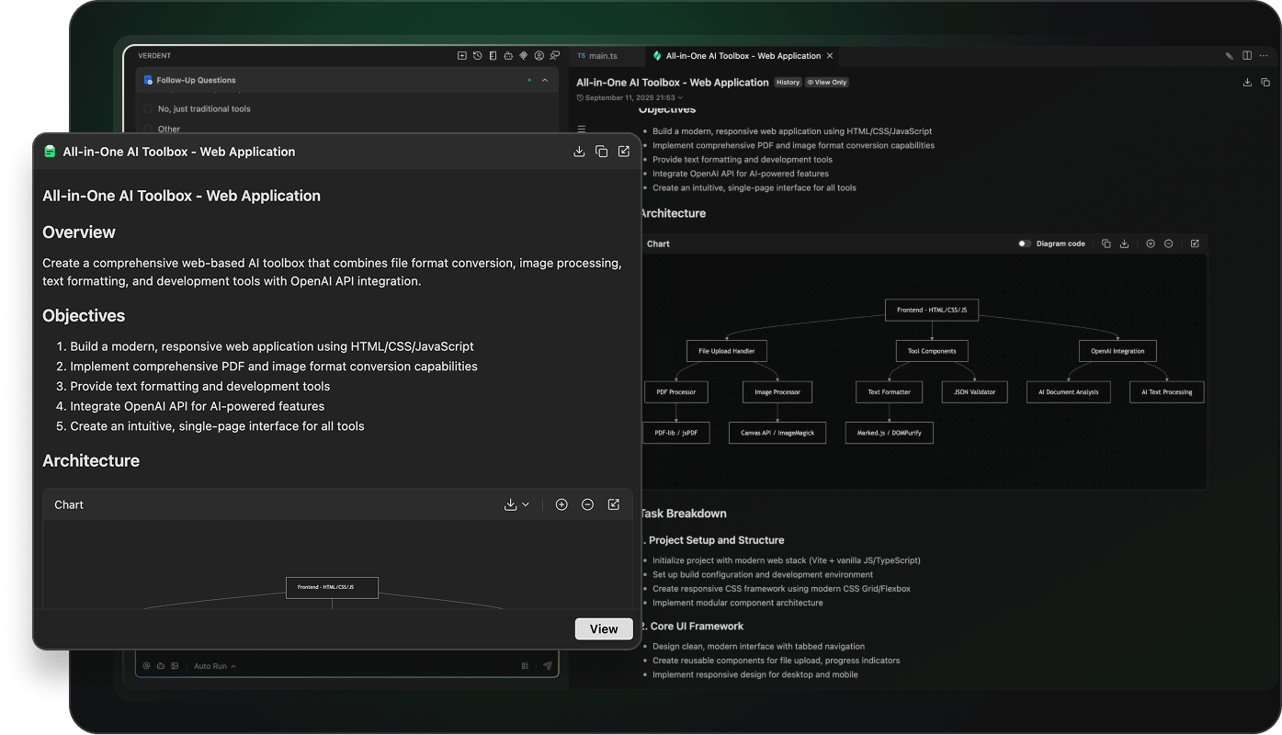Copy the plan using the popup header copy icon
This screenshot has height=735, width=1282.
coord(601,152)
